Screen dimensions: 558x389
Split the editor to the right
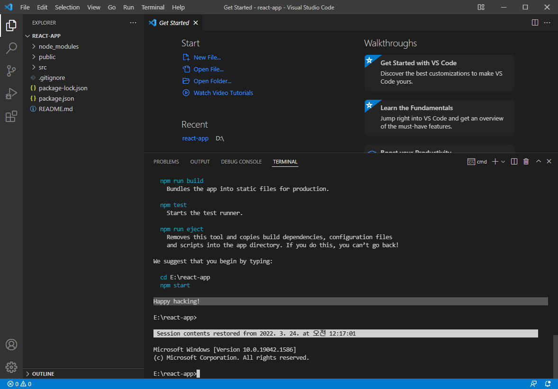point(535,23)
